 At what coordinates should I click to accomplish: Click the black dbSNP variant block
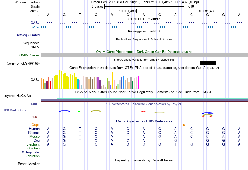click(x=208, y=64)
